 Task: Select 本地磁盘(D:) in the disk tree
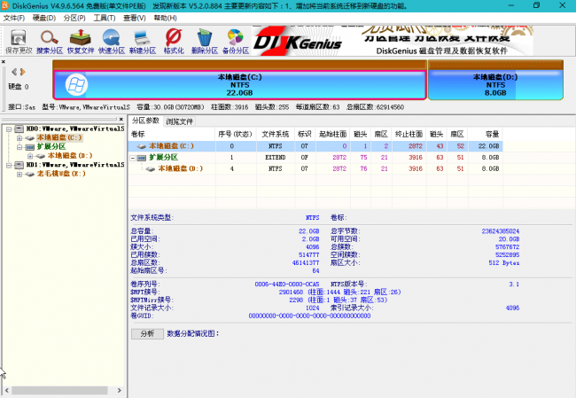[70, 156]
